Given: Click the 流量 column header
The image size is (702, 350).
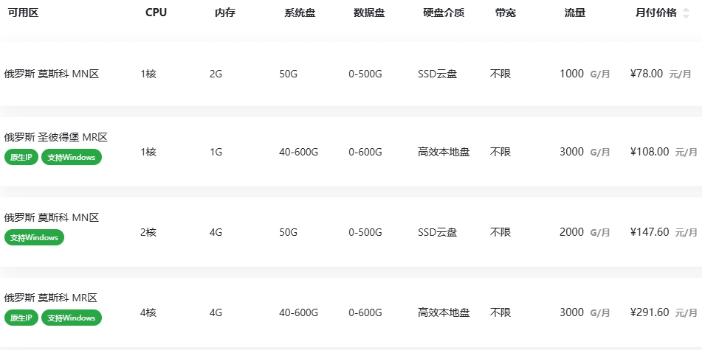Looking at the screenshot, I should (x=575, y=13).
